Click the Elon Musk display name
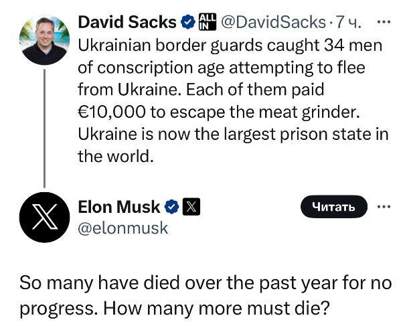Screen dimensions: 407x328 [119, 207]
